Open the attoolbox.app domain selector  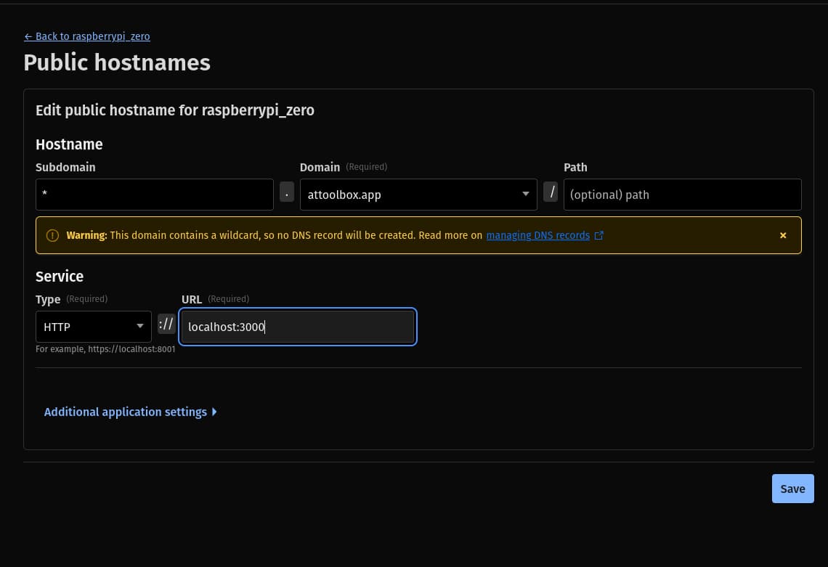pos(418,195)
